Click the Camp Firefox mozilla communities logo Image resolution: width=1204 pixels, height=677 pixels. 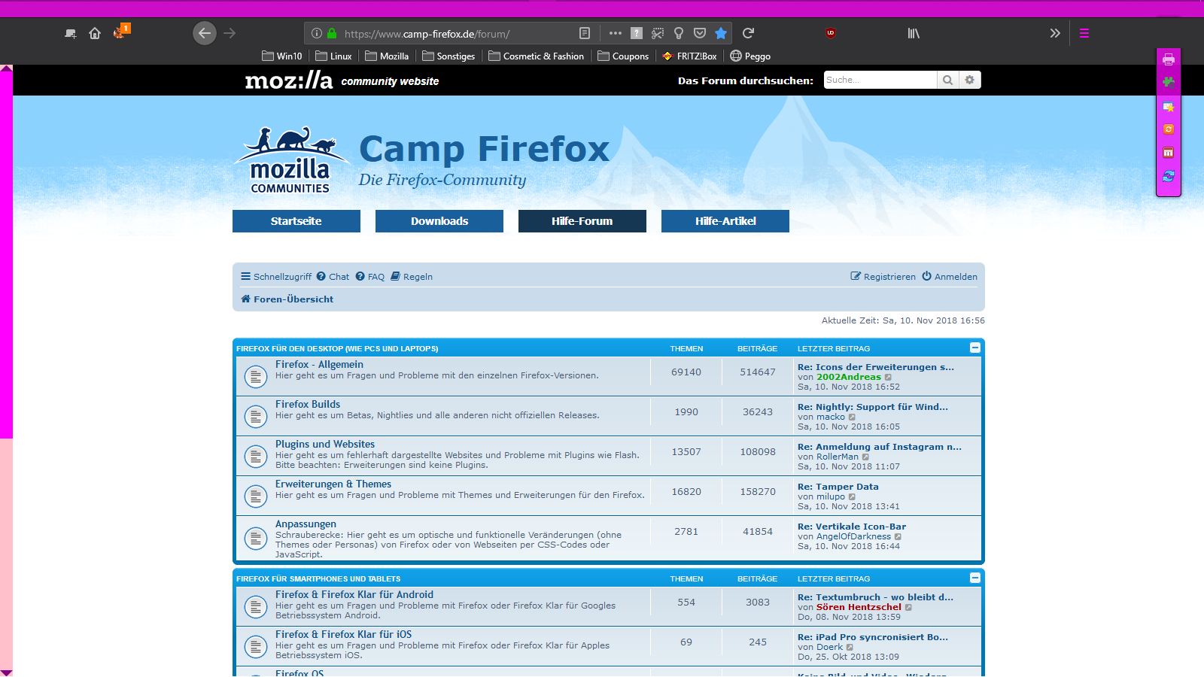(291, 160)
